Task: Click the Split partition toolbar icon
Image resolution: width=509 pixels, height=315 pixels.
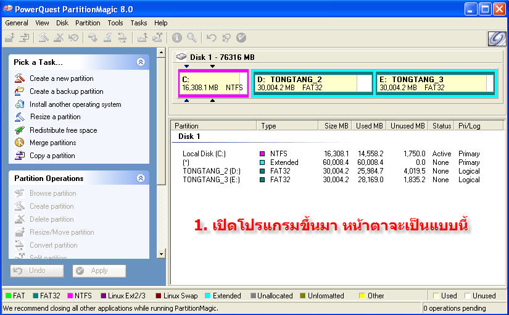Action: [x=157, y=38]
